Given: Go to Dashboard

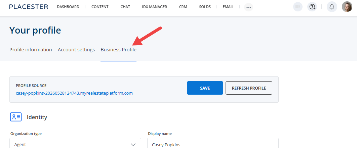Looking at the screenshot, I should 68,7.
